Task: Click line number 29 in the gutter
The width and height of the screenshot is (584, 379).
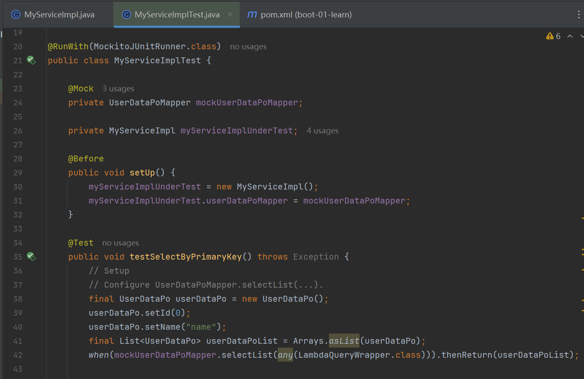Action: pos(17,173)
